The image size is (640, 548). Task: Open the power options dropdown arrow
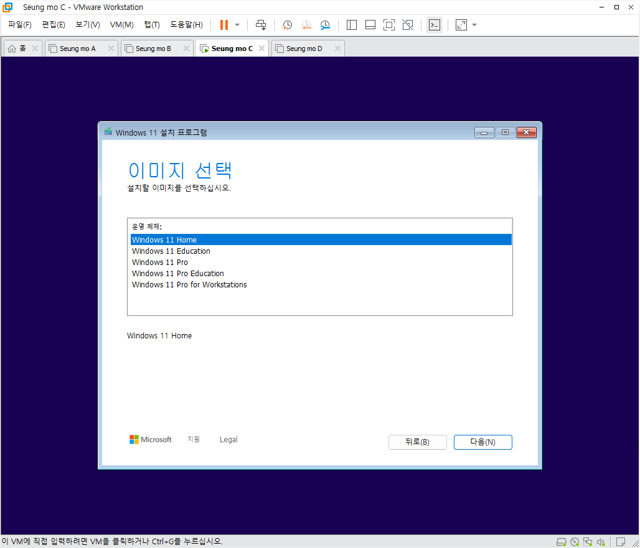click(x=237, y=25)
